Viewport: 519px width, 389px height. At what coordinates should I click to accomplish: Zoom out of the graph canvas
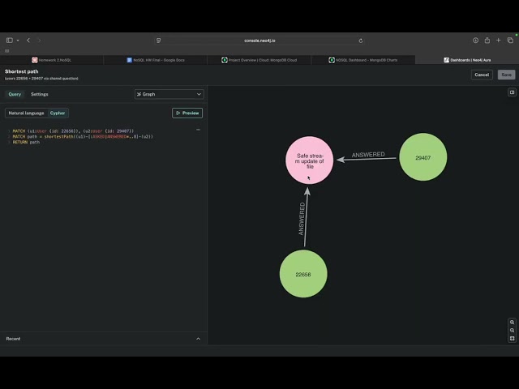512,330
